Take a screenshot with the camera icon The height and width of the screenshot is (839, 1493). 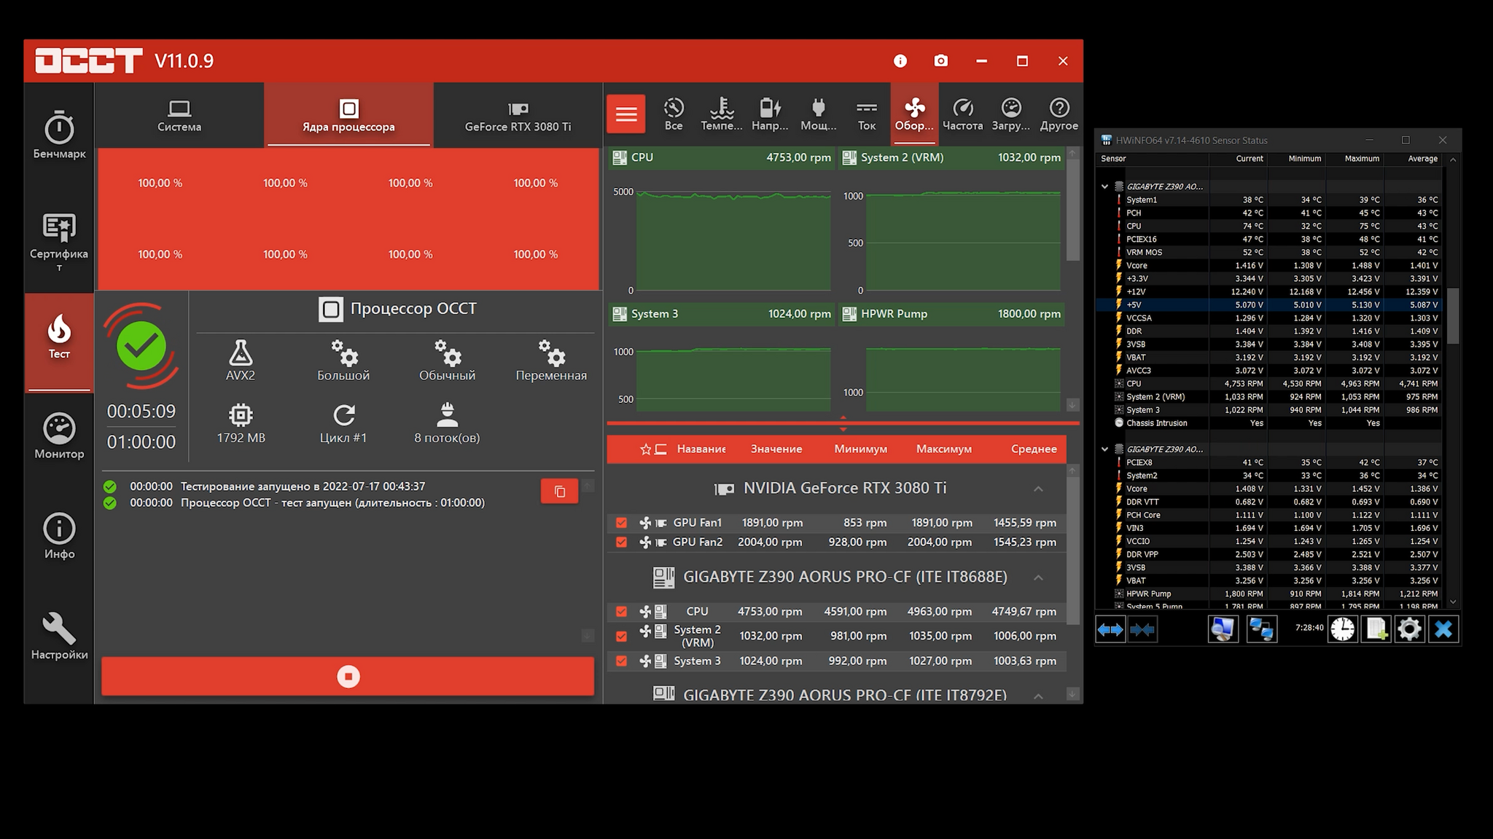coord(941,61)
